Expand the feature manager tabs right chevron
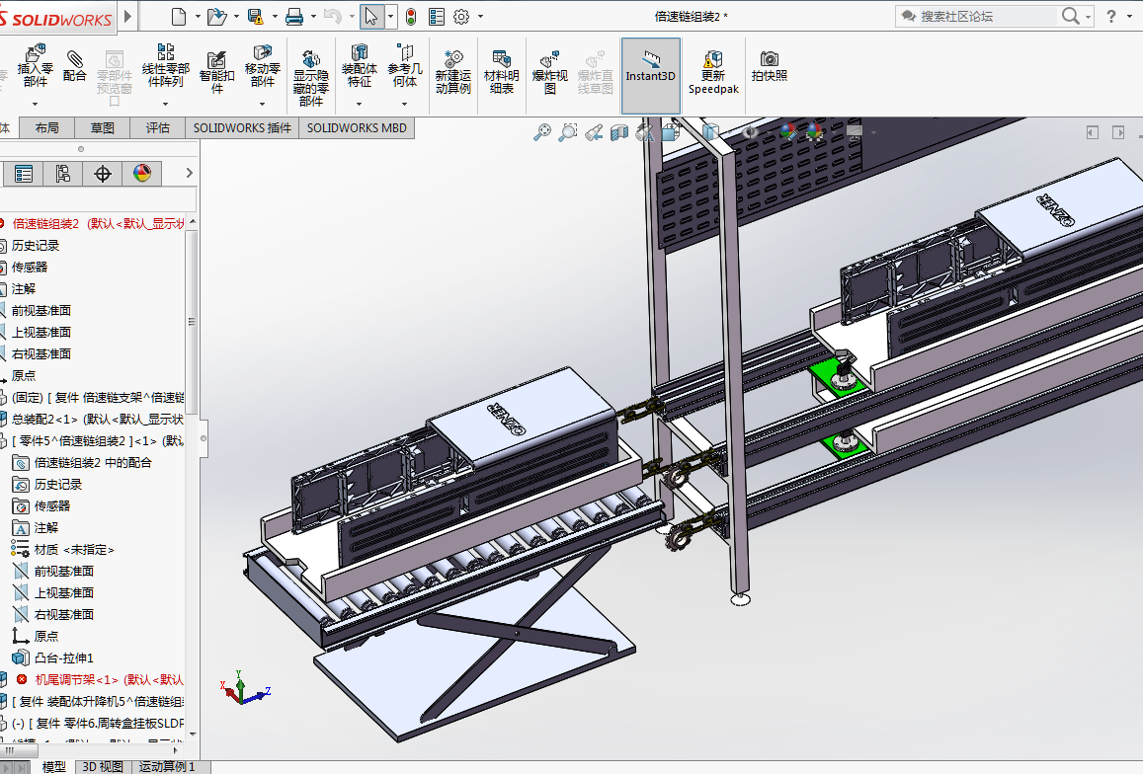This screenshot has width=1143, height=774. [190, 174]
